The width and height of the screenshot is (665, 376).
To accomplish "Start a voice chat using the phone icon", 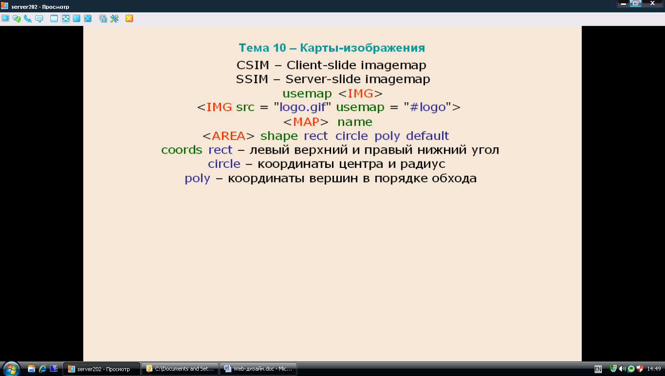I will 28,19.
